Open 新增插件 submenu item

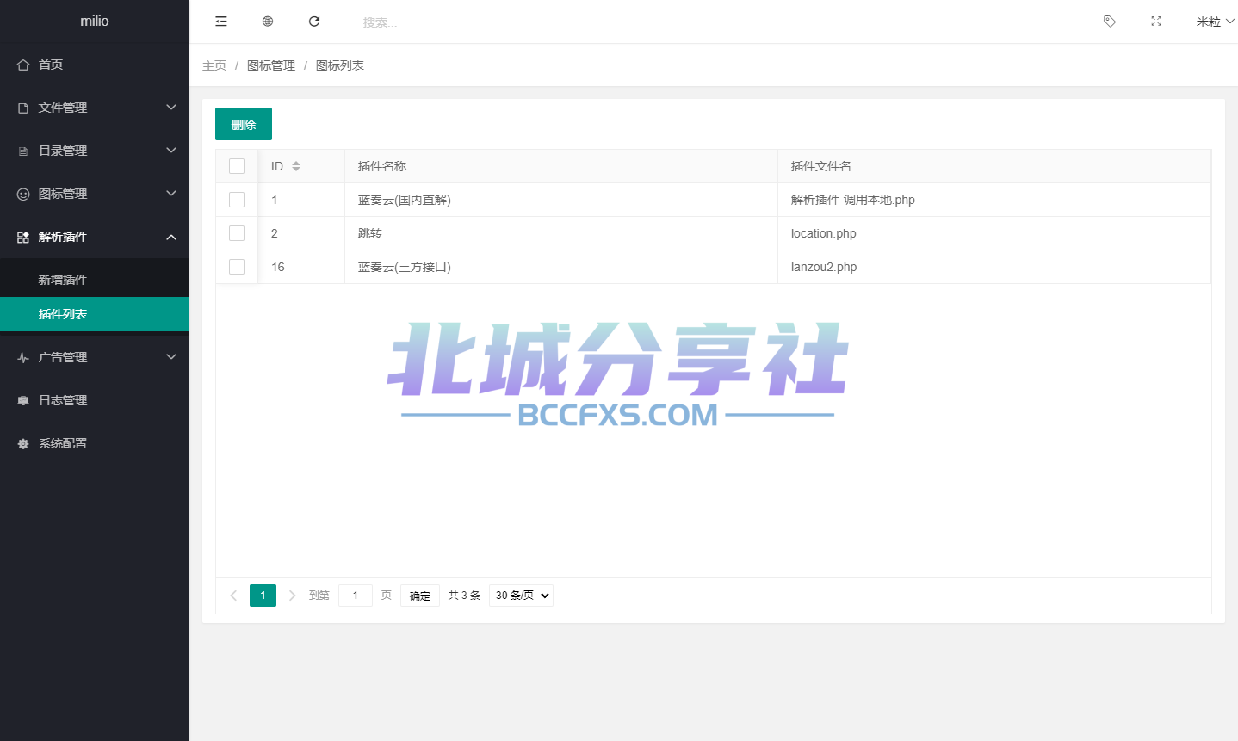coord(95,280)
